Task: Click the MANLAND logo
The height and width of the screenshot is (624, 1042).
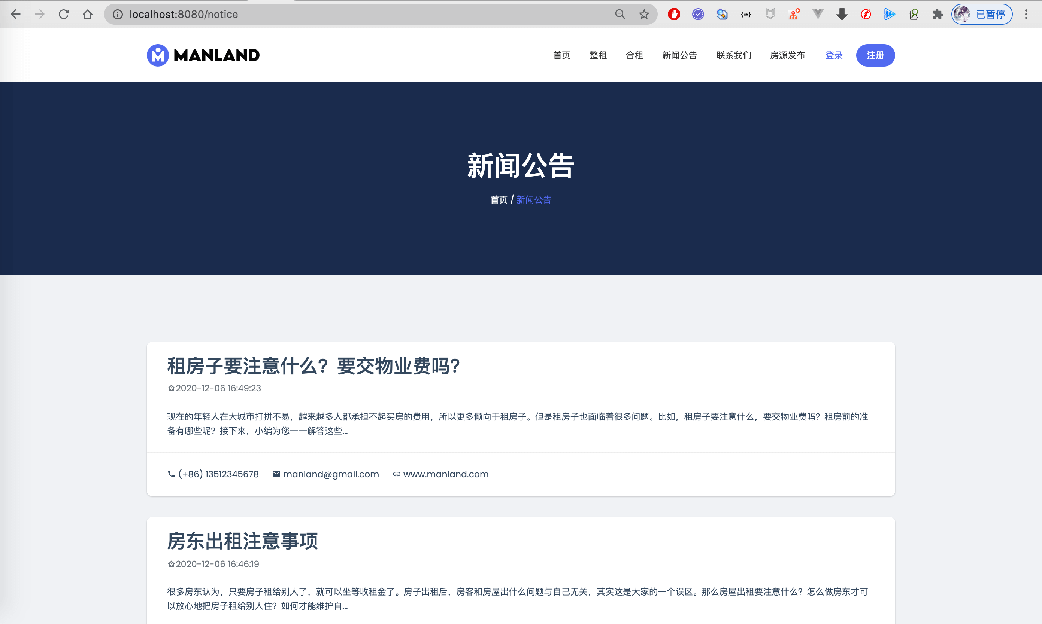Action: tap(203, 55)
